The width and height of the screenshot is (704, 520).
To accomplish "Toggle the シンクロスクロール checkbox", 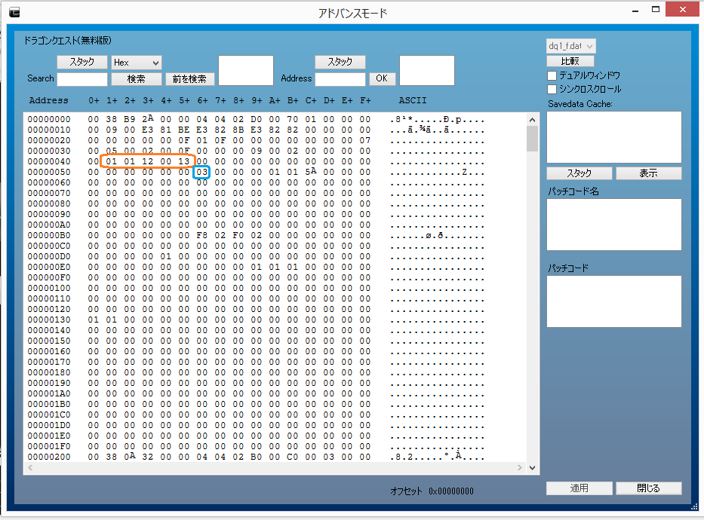I will coord(552,89).
